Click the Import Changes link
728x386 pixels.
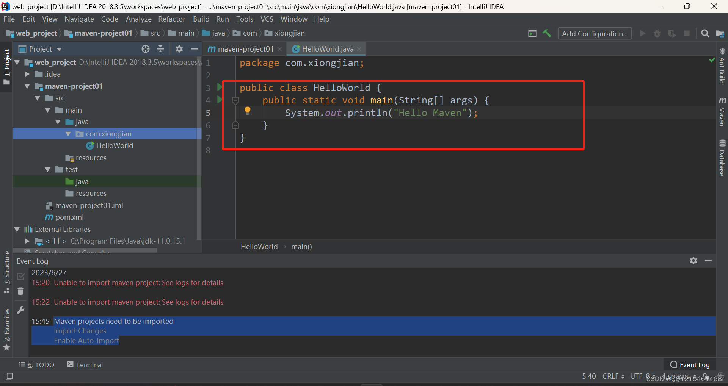[x=80, y=331]
